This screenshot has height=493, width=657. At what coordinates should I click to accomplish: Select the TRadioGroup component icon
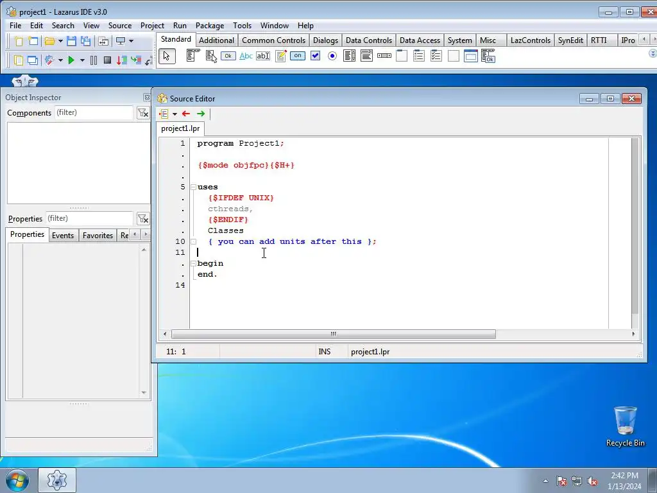[419, 56]
